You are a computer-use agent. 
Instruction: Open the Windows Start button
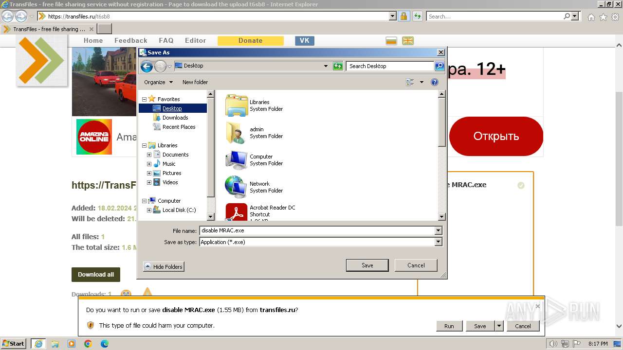(x=14, y=344)
